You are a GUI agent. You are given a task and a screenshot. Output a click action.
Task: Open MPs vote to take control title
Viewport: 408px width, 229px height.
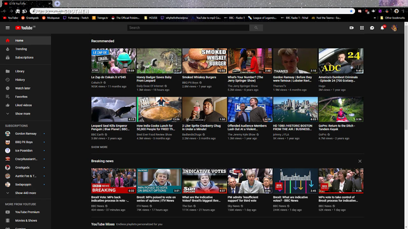339,199
